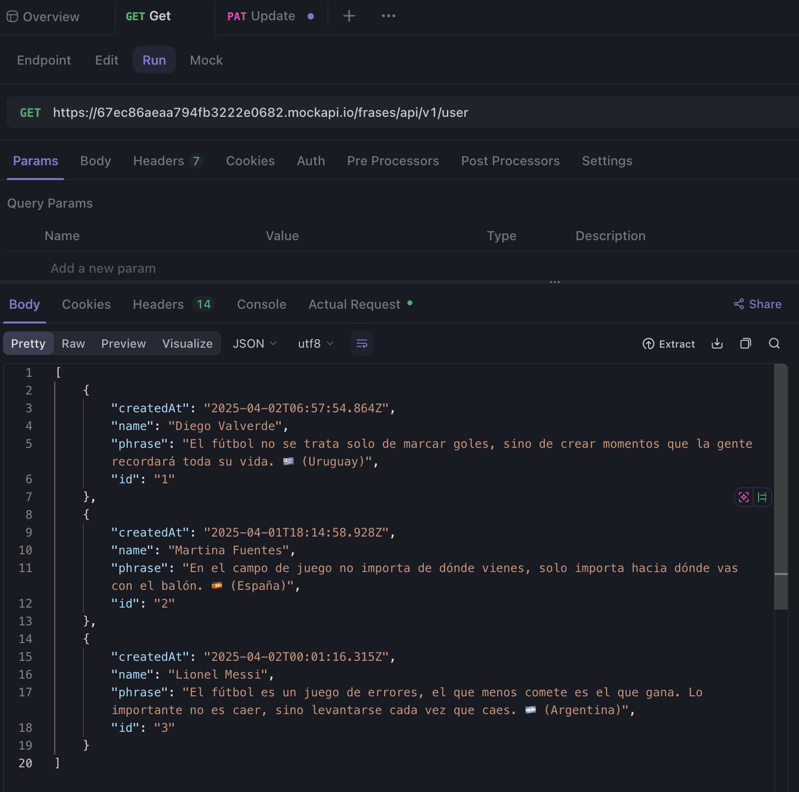The image size is (799, 792).
Task: Click the Add a new param field
Action: [103, 268]
